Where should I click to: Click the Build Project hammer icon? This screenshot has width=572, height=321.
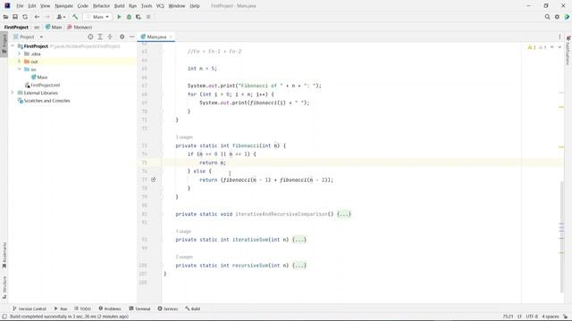[x=75, y=17]
